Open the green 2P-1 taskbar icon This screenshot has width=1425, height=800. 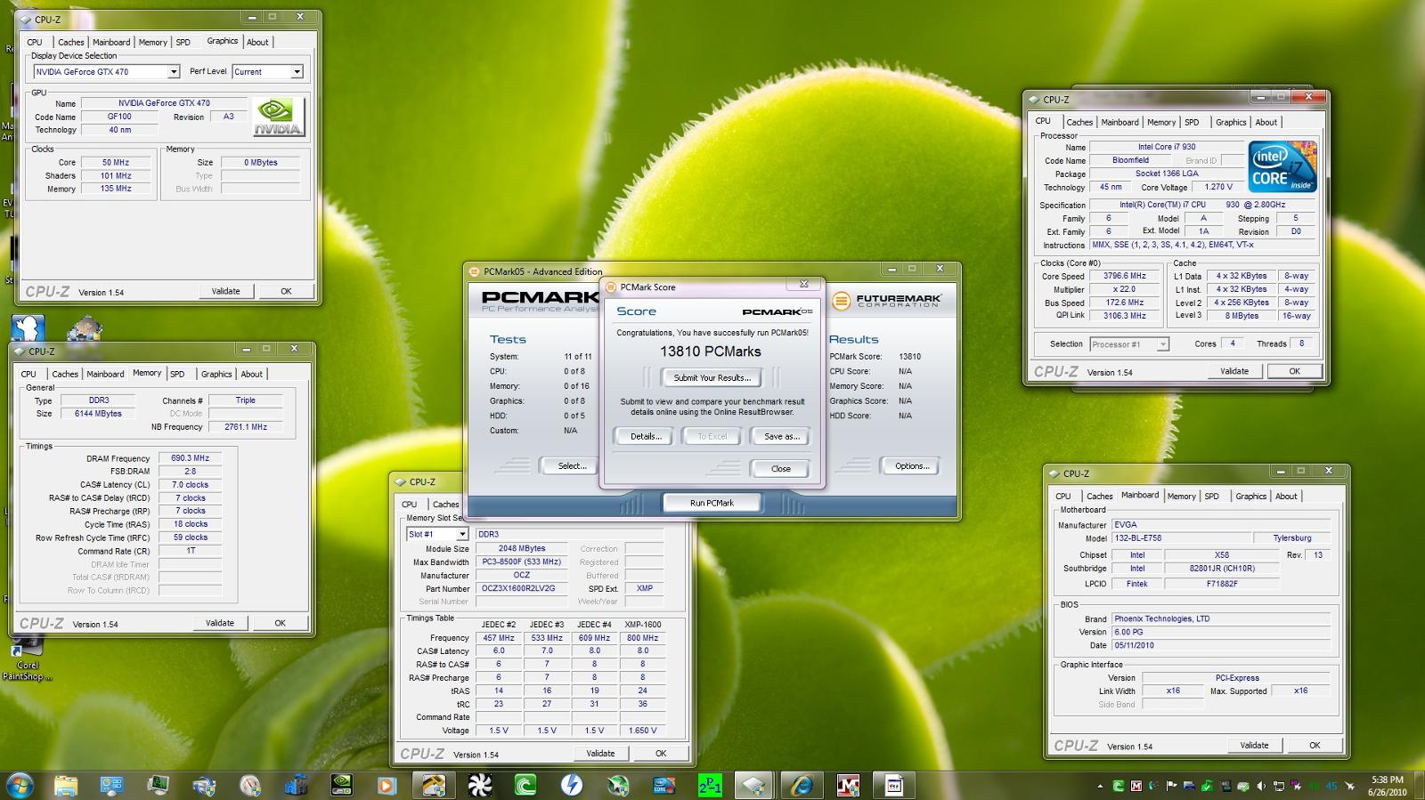[x=710, y=785]
